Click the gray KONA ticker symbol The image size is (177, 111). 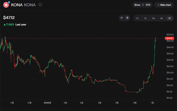click(x=30, y=5)
